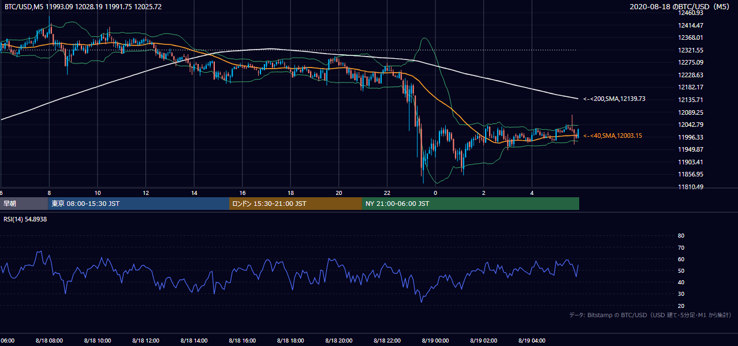738x346 pixels.
Task: Click the BTC/USD,M5 OHLC header text
Action: coord(83,7)
